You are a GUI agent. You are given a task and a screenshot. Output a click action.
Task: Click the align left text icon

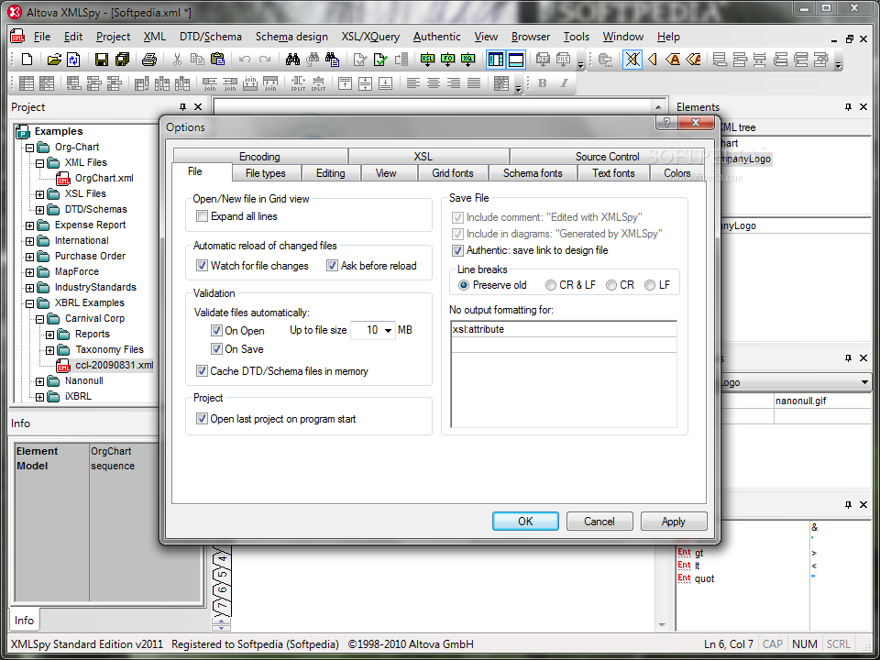[x=413, y=83]
